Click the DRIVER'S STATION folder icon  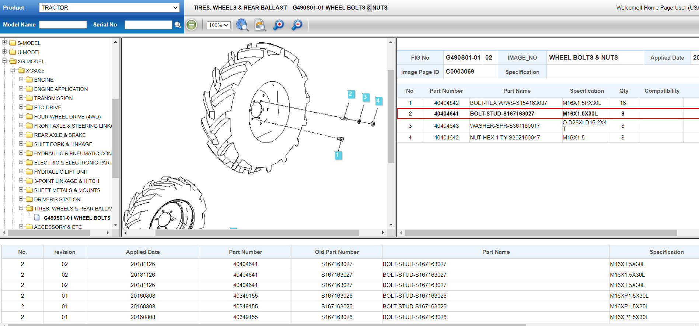pyautogui.click(x=29, y=199)
